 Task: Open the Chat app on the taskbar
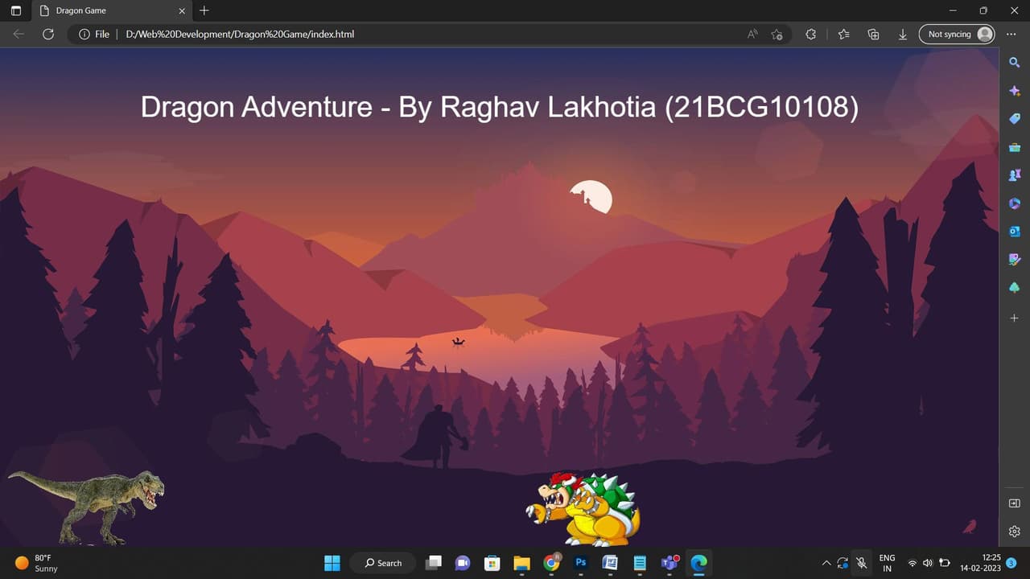pyautogui.click(x=463, y=563)
